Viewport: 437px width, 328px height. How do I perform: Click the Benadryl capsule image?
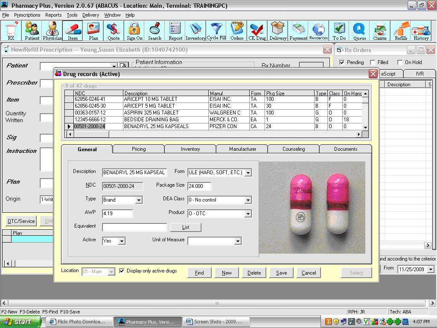click(x=312, y=208)
